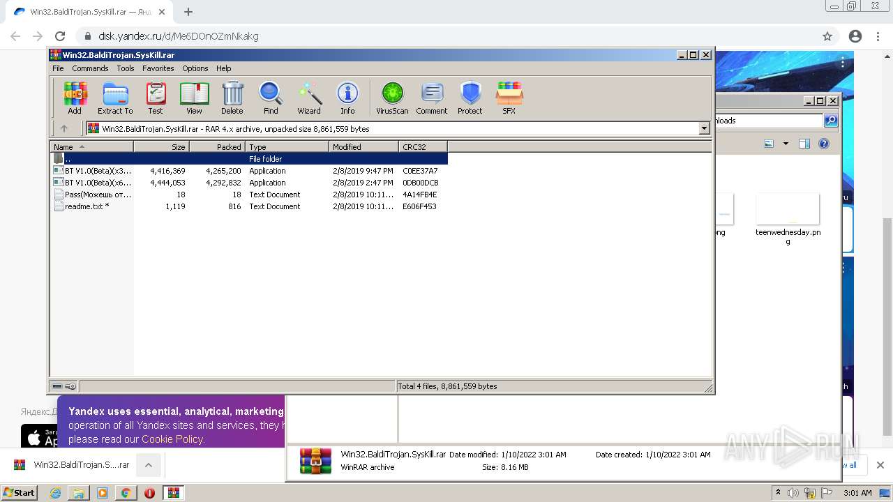Open the Options menu
The image size is (893, 502).
click(x=195, y=68)
